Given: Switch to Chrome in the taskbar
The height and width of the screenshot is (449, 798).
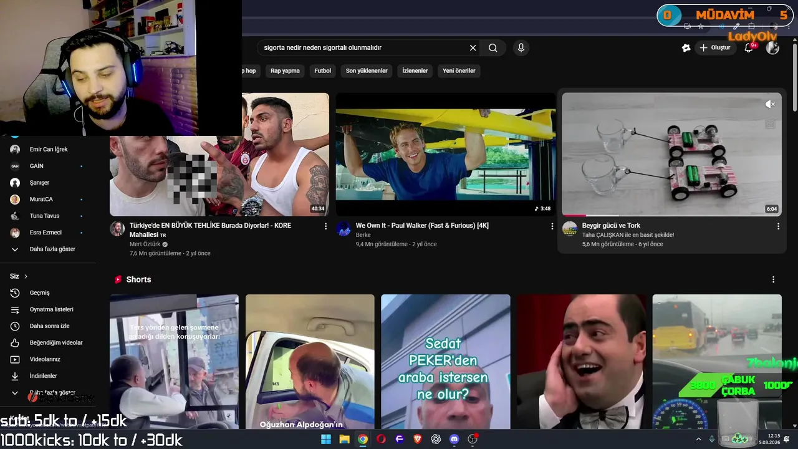Looking at the screenshot, I should [362, 439].
